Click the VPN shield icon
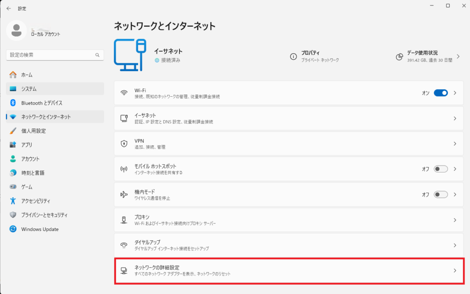The height and width of the screenshot is (294, 470). click(123, 144)
